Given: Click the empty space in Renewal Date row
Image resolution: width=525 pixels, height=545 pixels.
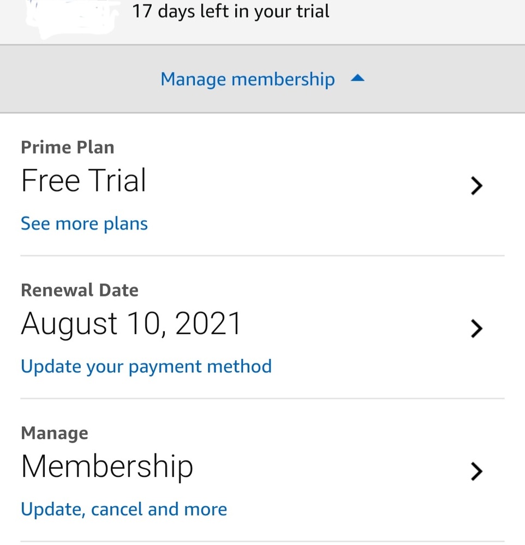Looking at the screenshot, I should click(355, 327).
